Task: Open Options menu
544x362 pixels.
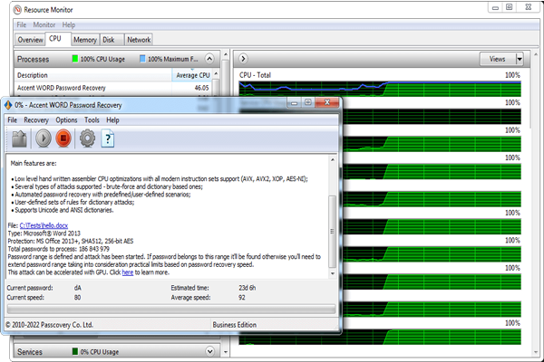Action: click(66, 120)
